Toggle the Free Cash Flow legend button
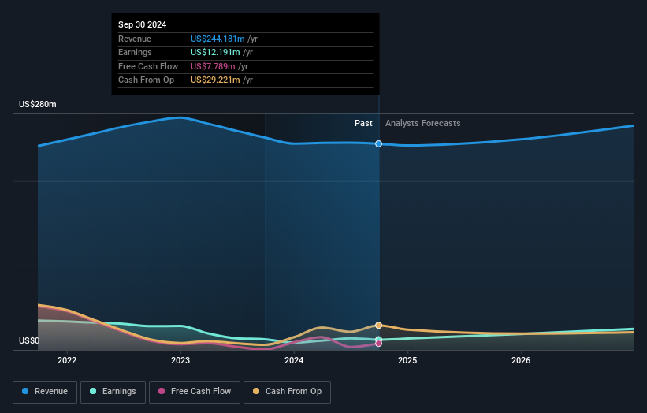Image resolution: width=647 pixels, height=413 pixels. 195,392
